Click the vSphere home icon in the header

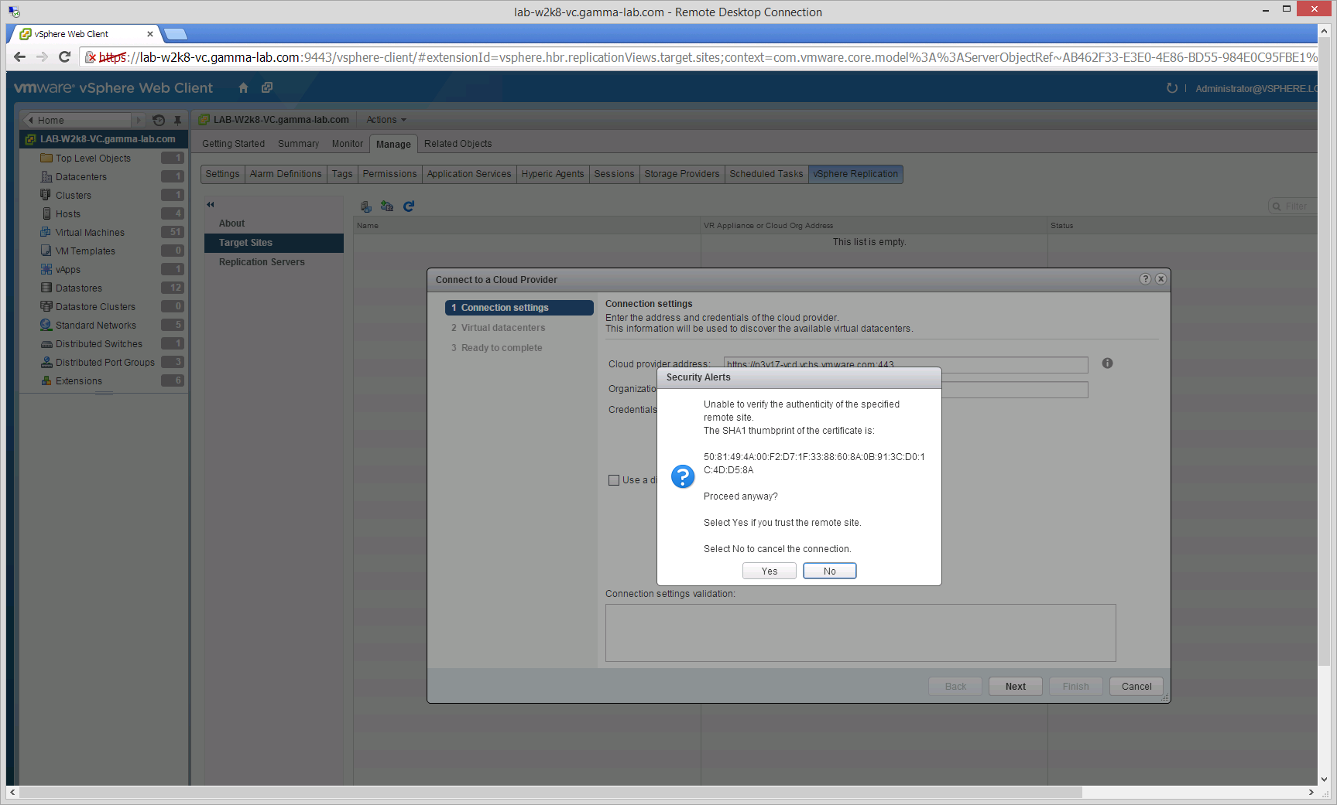(243, 88)
